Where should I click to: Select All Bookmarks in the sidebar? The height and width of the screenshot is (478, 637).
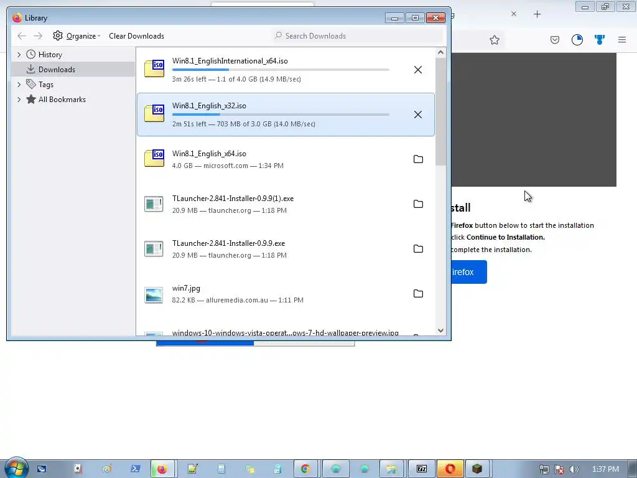point(62,99)
